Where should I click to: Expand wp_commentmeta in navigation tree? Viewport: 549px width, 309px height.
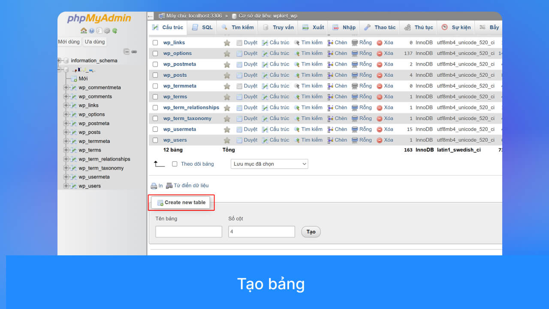pyautogui.click(x=66, y=88)
